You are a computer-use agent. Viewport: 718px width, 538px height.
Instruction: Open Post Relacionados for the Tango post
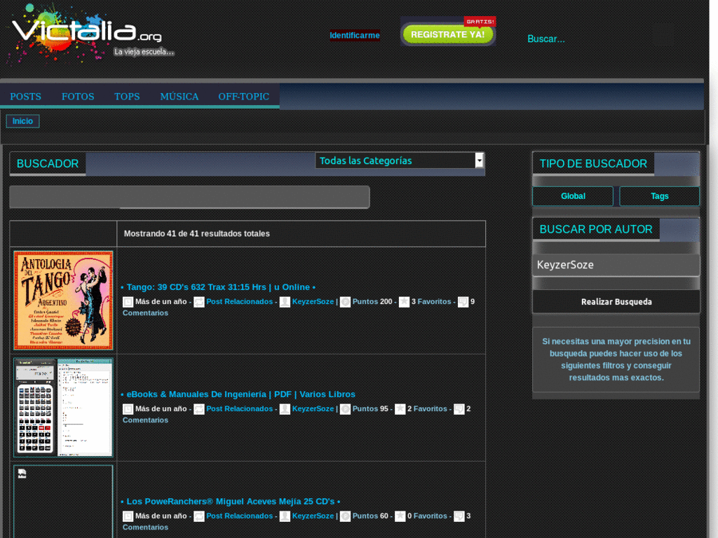240,301
